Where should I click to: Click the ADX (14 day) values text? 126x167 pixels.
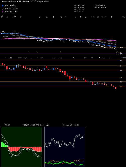pyautogui.click(x=71, y=125)
